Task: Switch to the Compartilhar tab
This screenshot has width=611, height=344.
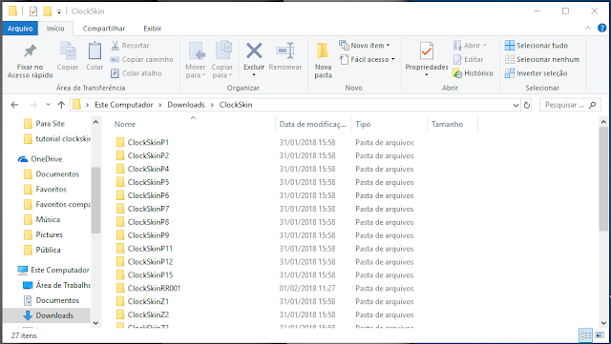Action: click(104, 29)
